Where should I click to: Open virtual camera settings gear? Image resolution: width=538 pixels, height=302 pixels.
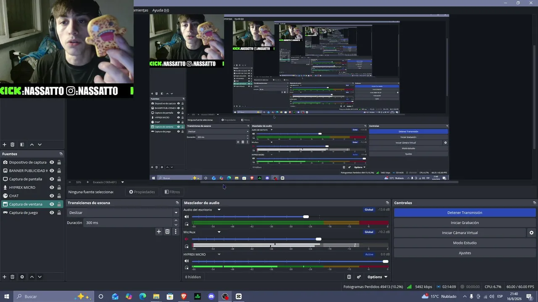[531, 233]
